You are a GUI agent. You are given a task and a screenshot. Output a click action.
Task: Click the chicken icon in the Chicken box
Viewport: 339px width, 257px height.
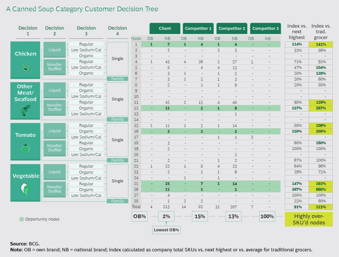pyautogui.click(x=26, y=67)
